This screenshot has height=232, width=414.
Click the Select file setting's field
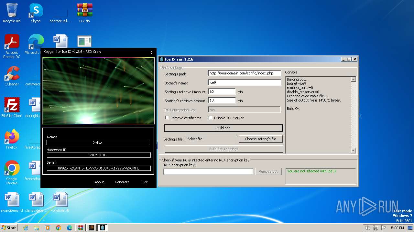(x=211, y=139)
